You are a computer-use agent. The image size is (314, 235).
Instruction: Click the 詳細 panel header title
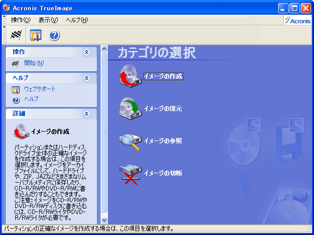[19, 114]
